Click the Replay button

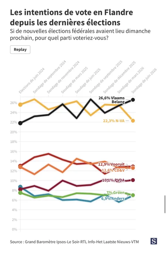point(20,50)
